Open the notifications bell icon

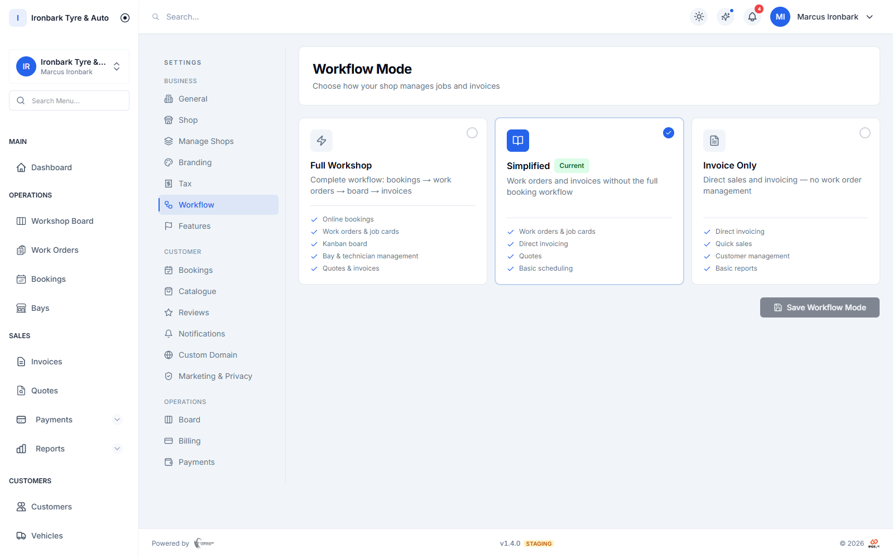click(x=752, y=17)
